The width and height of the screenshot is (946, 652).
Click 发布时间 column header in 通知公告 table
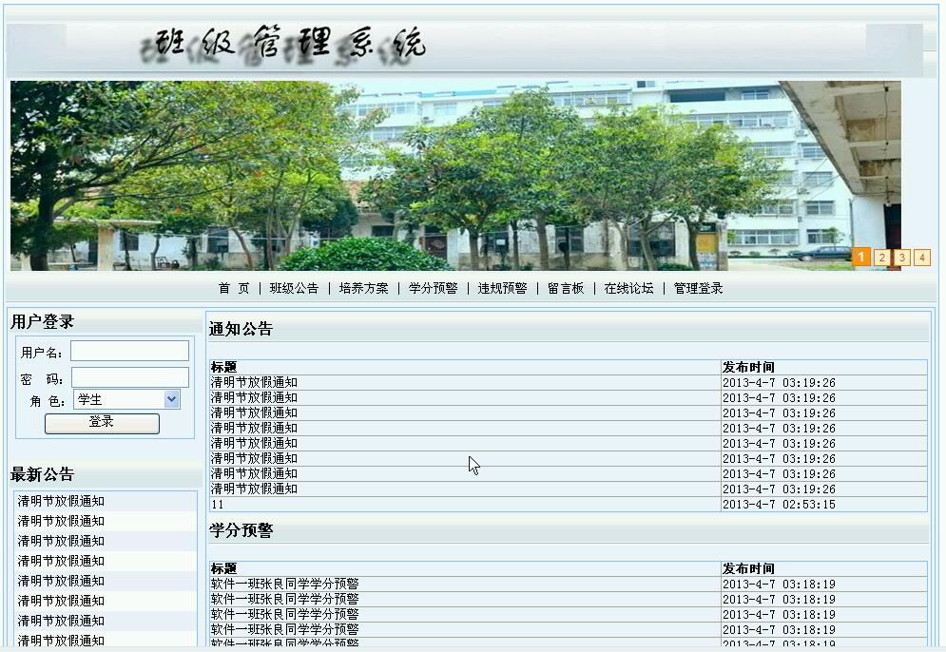(x=748, y=367)
